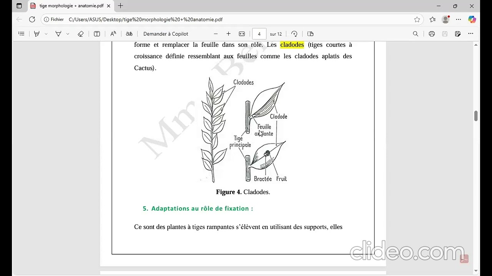Save the PDF as a copy

(458, 34)
